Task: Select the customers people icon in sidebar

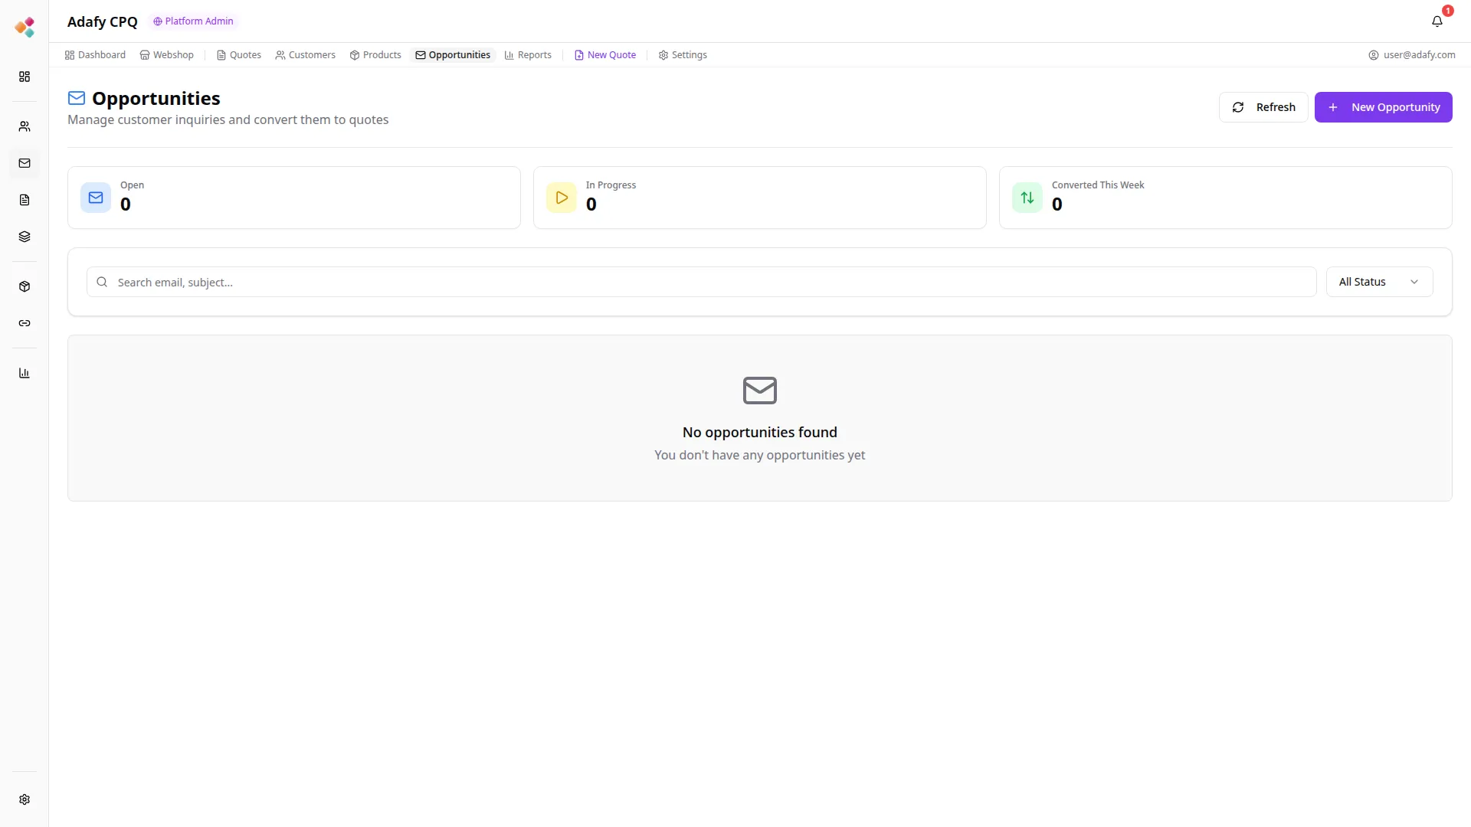Action: (x=25, y=126)
